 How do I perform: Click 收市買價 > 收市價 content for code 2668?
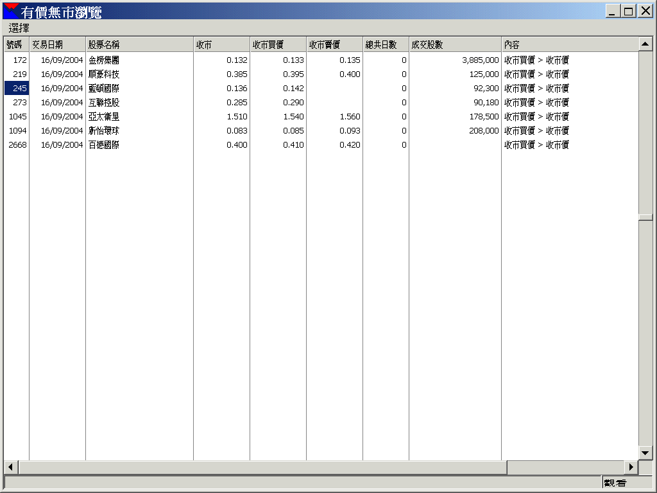(x=536, y=144)
